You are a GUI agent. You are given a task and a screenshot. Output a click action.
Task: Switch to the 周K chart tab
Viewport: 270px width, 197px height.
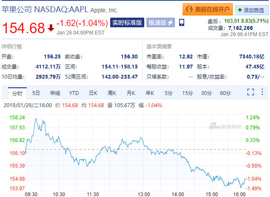pos(112,93)
